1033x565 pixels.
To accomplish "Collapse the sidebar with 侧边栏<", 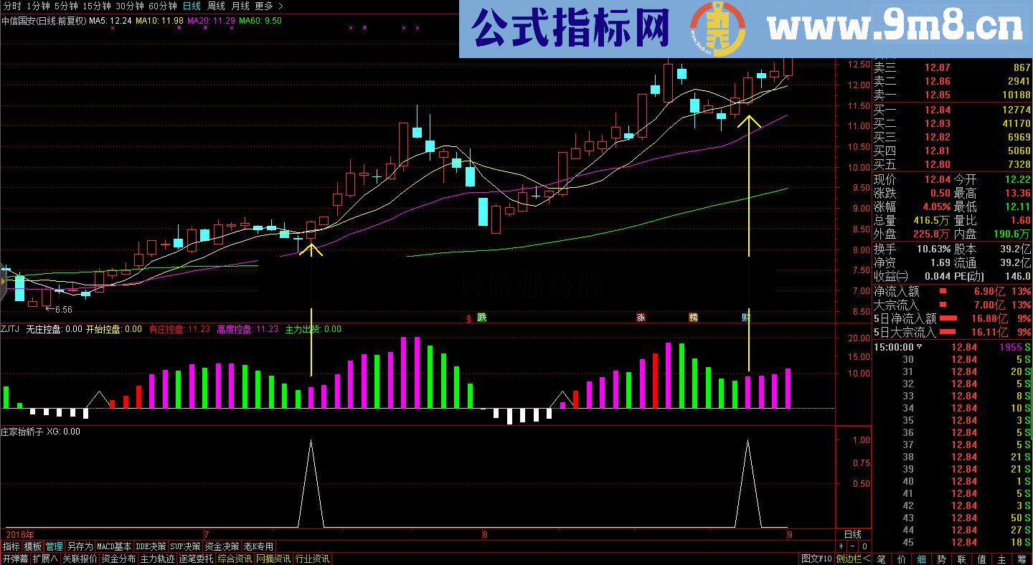I will 854,559.
